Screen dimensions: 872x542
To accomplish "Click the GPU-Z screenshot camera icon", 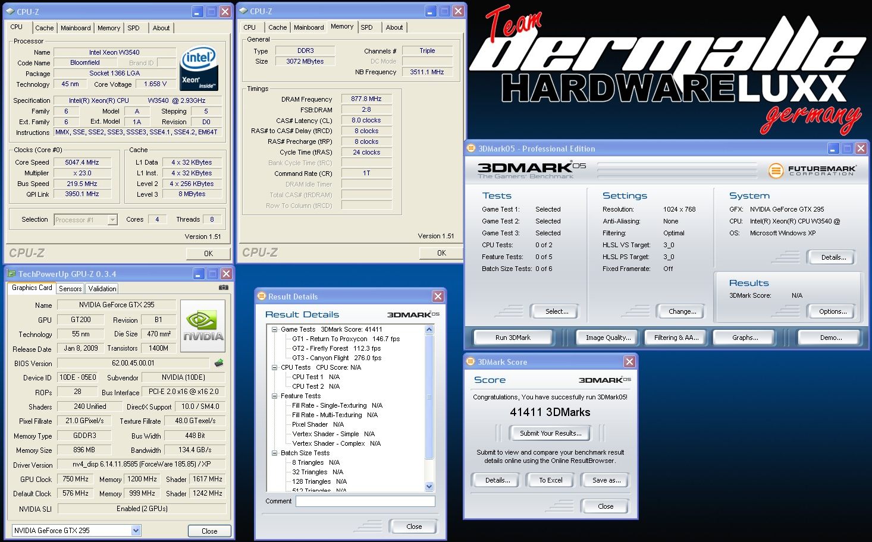I will [x=224, y=288].
